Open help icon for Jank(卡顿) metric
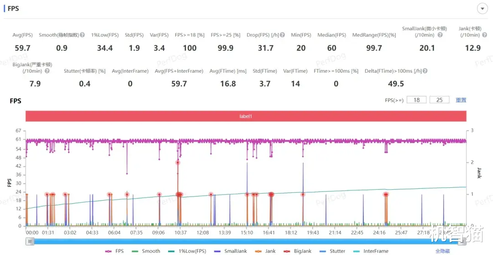 coord(485,35)
